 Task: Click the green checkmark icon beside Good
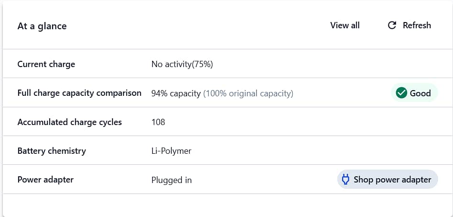[x=401, y=93]
